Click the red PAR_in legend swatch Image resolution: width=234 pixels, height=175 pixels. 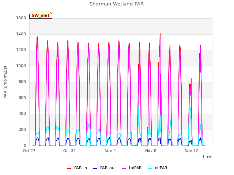tap(69, 168)
